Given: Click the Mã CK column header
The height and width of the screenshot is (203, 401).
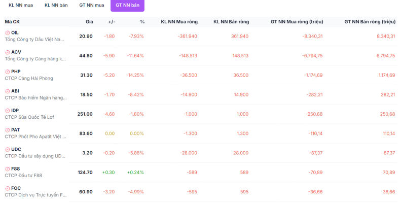Looking at the screenshot, I should 12,22.
